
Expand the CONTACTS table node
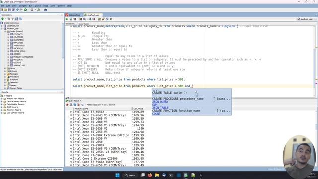point(8,34)
